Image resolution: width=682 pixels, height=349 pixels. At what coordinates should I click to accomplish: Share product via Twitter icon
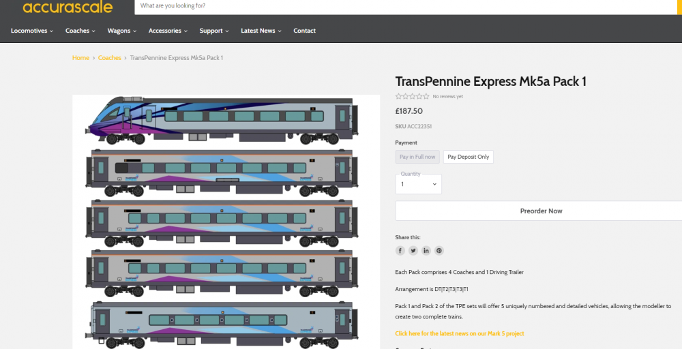coord(413,251)
